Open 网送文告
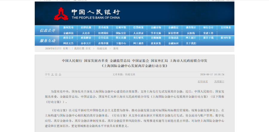 68,43
